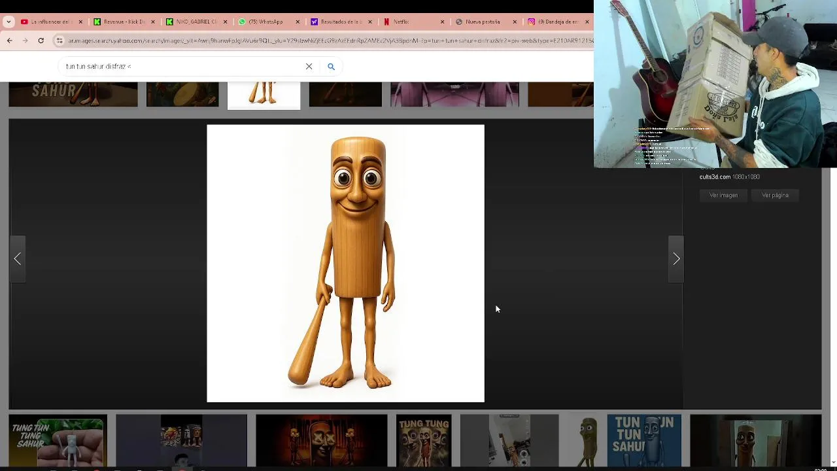Click the large wooden character image preview
837x471 pixels.
345,263
